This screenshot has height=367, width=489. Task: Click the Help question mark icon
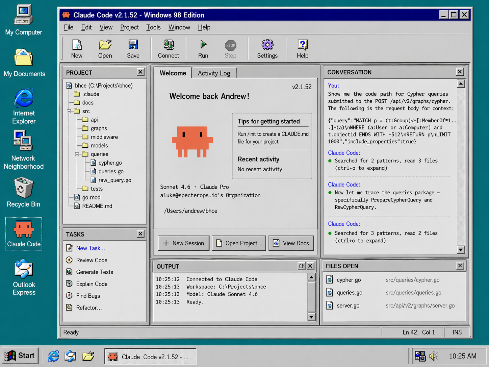click(302, 45)
